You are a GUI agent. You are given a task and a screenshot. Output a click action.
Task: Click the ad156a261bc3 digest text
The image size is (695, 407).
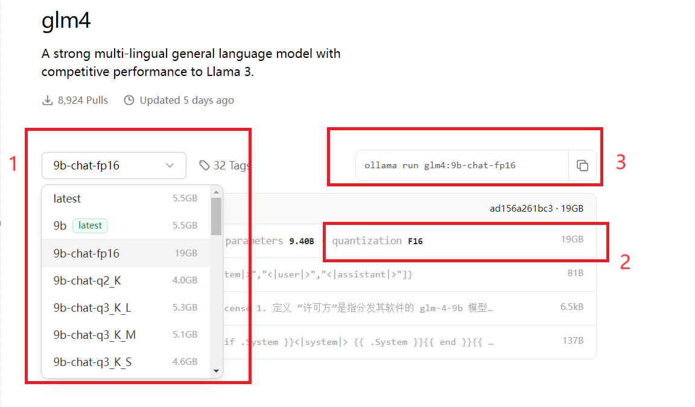point(521,209)
